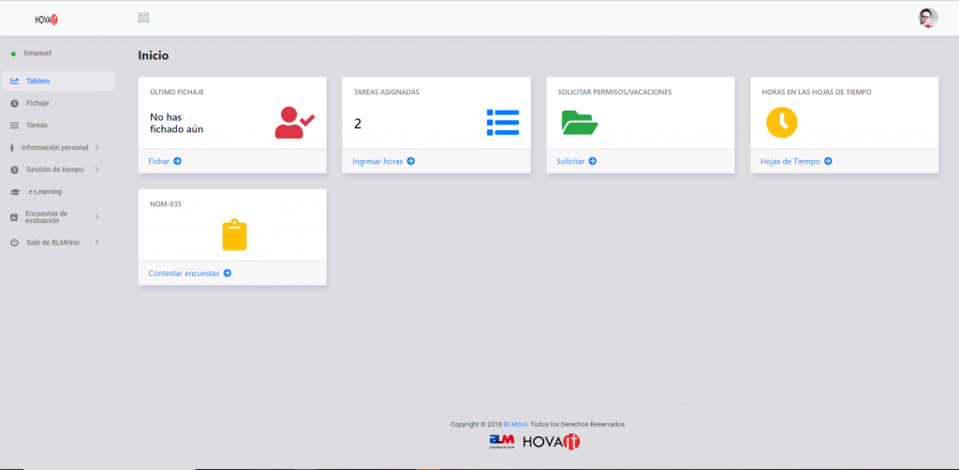Go to Tareas in sidebar
This screenshot has width=959, height=470.
37,125
